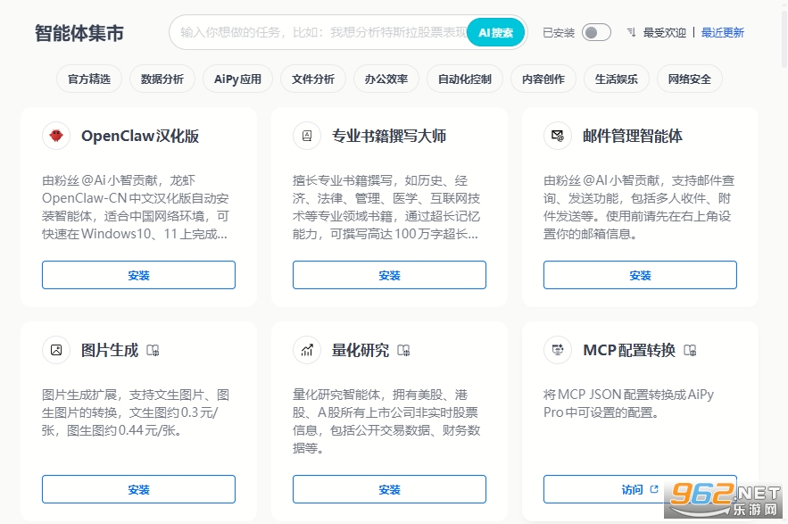Click the 图片生成 image icon
The height and width of the screenshot is (524, 788).
[56, 350]
